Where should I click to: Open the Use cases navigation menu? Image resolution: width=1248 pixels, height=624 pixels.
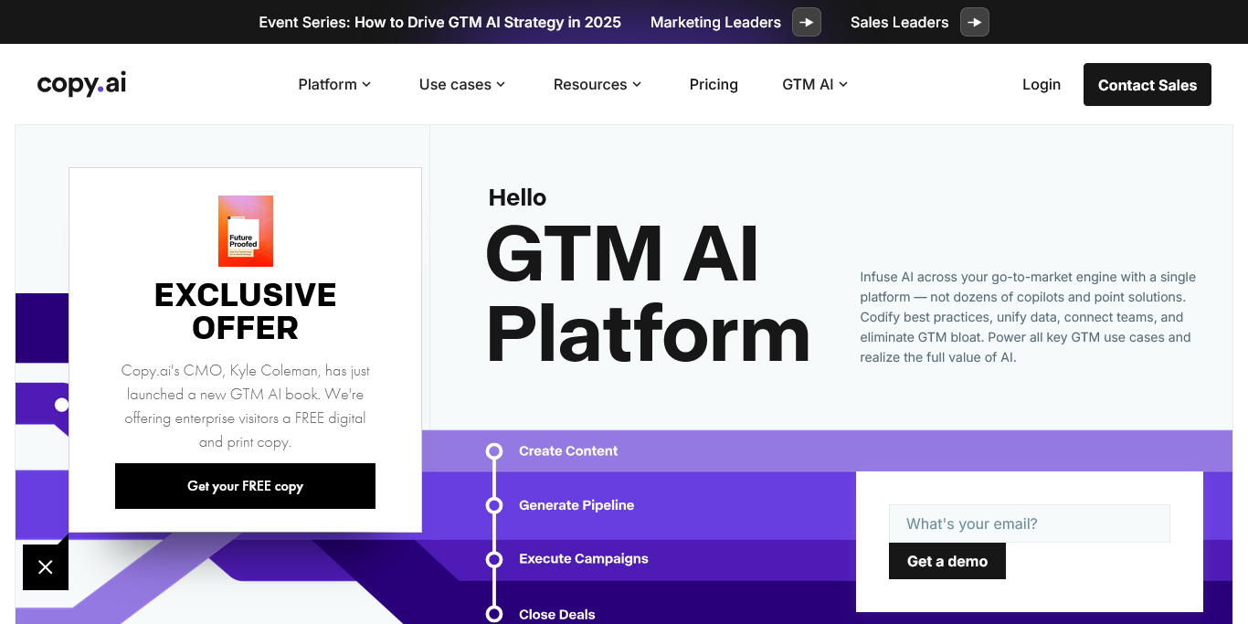(462, 84)
